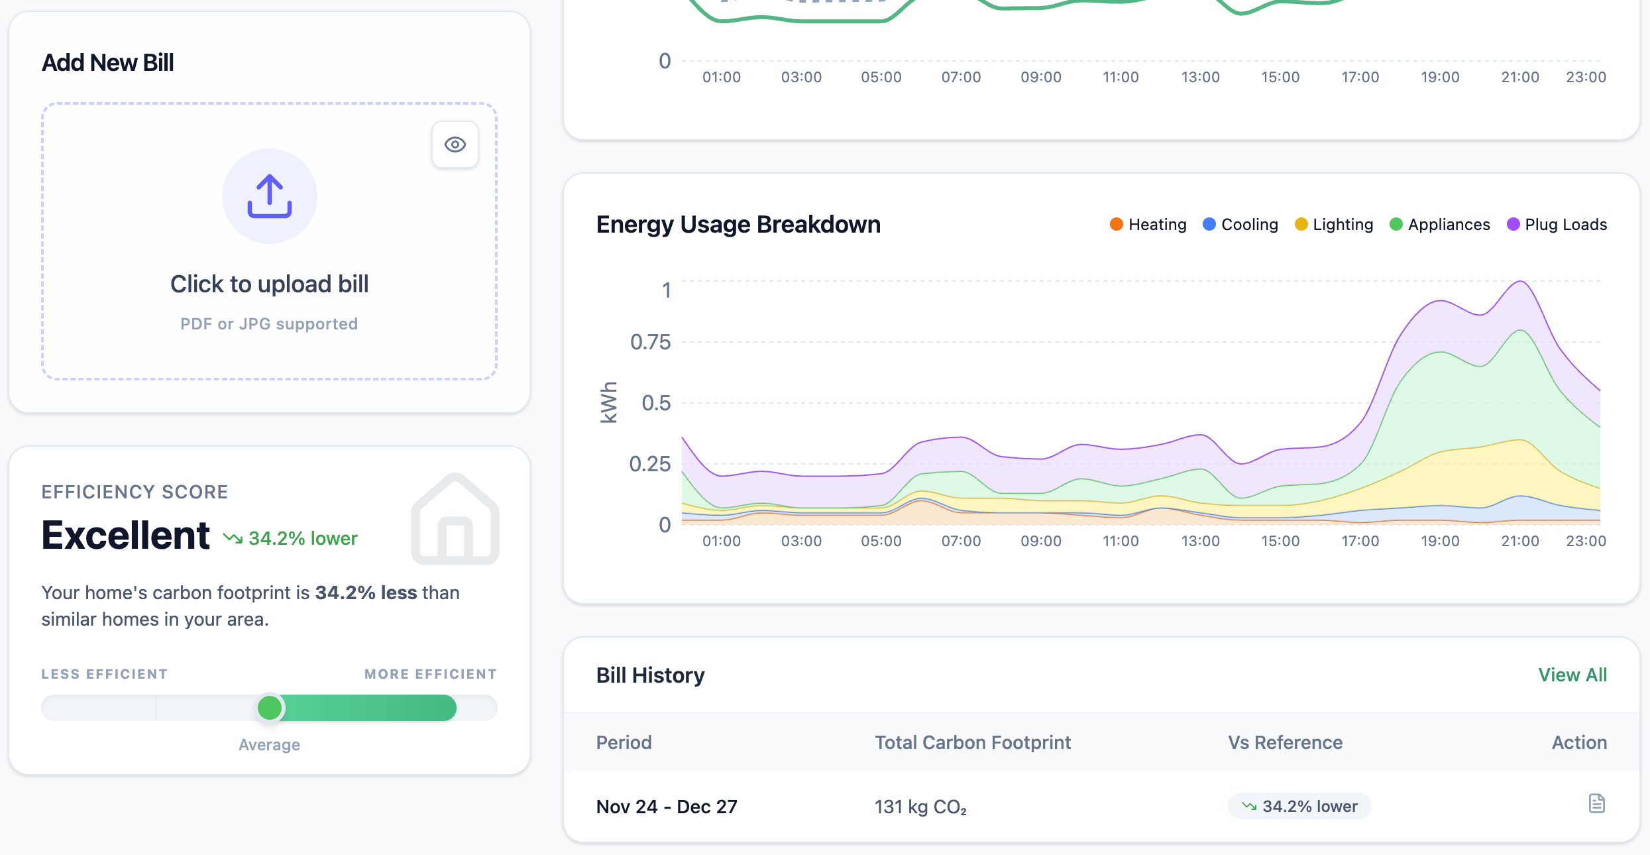Image resolution: width=1650 pixels, height=855 pixels.
Task: Sort by Period column header
Action: pos(624,742)
